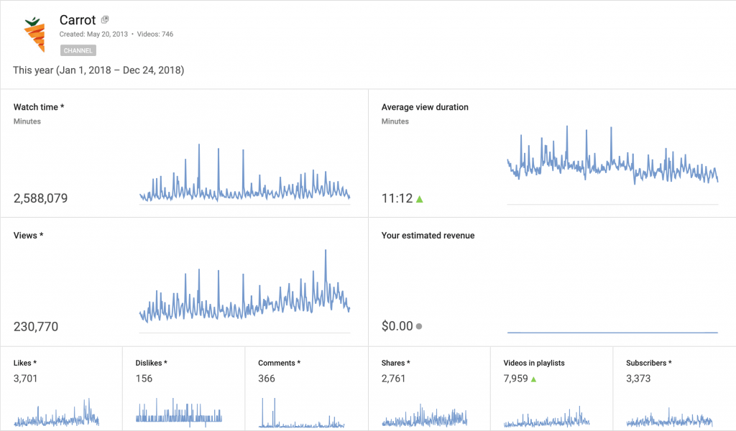This screenshot has width=736, height=431.
Task: Click the green arrow next to 11:12
Action: tap(420, 199)
